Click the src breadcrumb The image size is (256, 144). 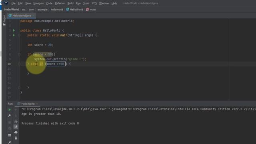coord(24,10)
